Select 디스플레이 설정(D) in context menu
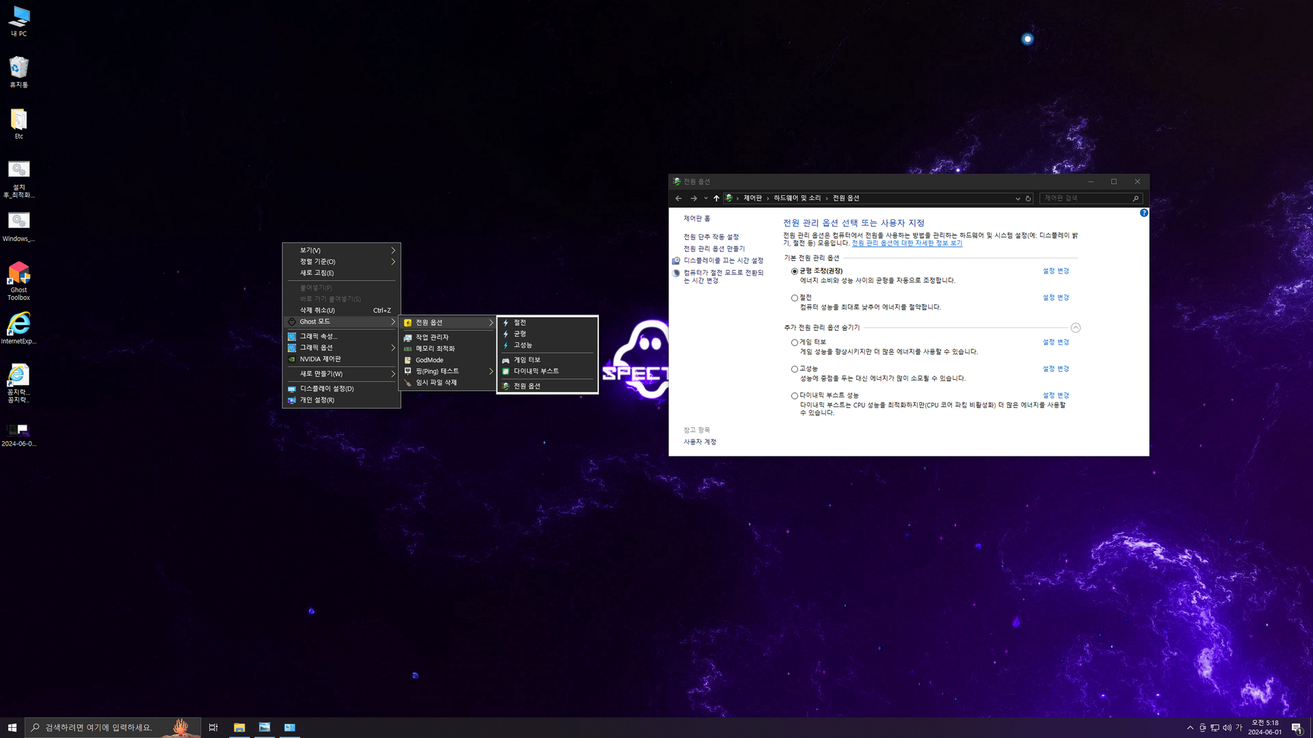 (327, 389)
